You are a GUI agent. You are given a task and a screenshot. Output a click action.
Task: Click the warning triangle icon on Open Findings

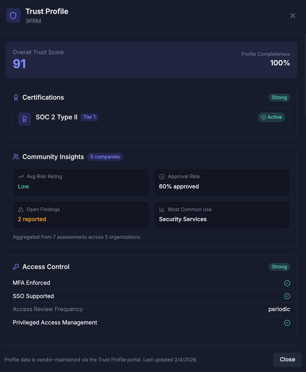tap(21, 209)
